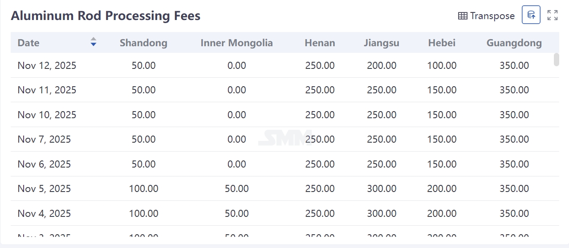The image size is (569, 248).
Task: Click the vertical scrollbar thumb
Action: click(x=556, y=60)
